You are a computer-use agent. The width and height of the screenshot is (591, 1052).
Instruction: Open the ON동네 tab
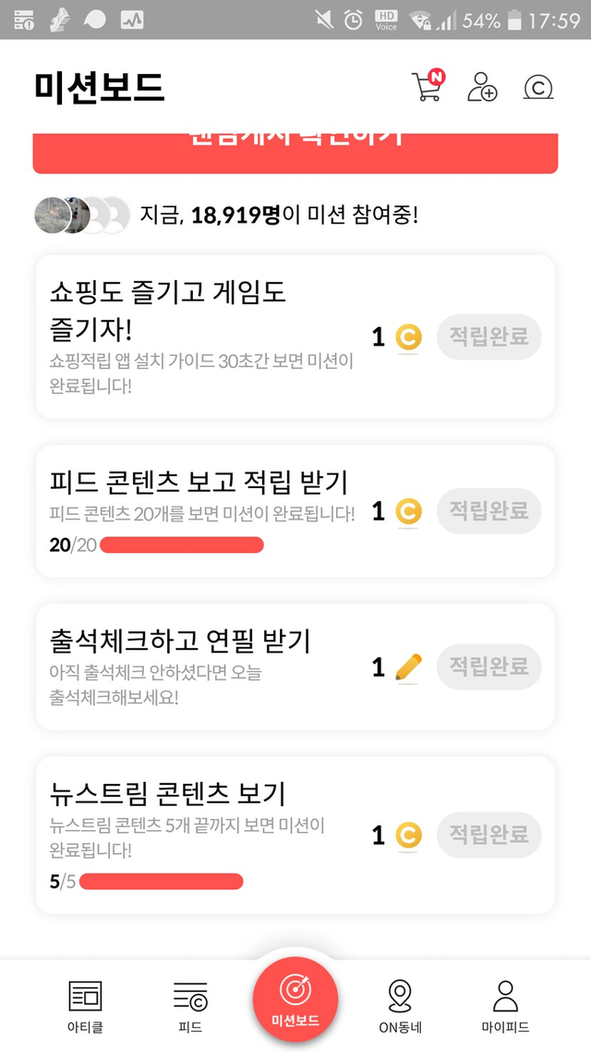[400, 1006]
